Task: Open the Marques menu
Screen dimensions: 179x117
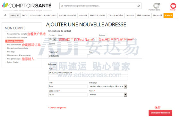Action: pos(15,15)
